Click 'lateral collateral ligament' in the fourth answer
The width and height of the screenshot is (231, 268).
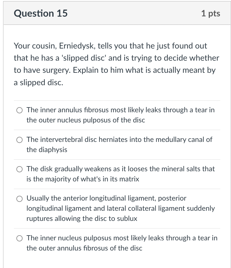[146, 208]
